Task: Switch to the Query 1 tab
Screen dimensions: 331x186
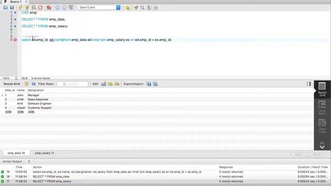Action: 16,2
